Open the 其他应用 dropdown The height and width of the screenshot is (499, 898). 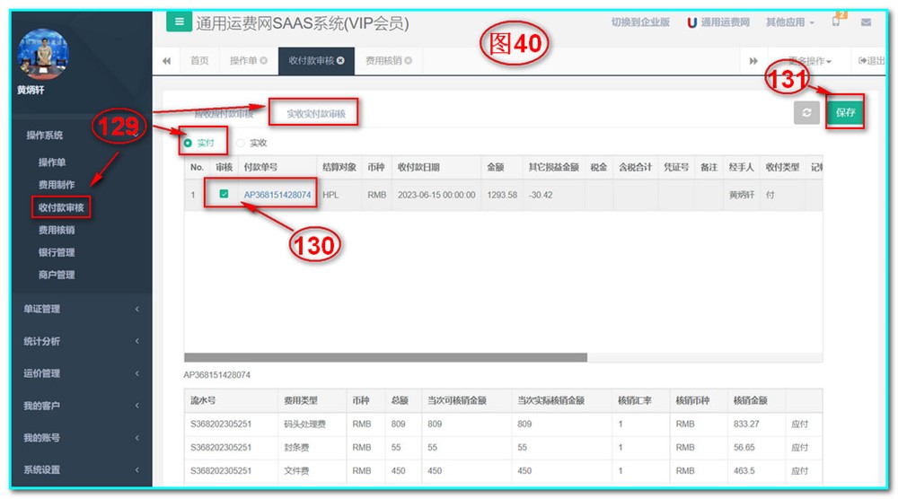pos(789,22)
